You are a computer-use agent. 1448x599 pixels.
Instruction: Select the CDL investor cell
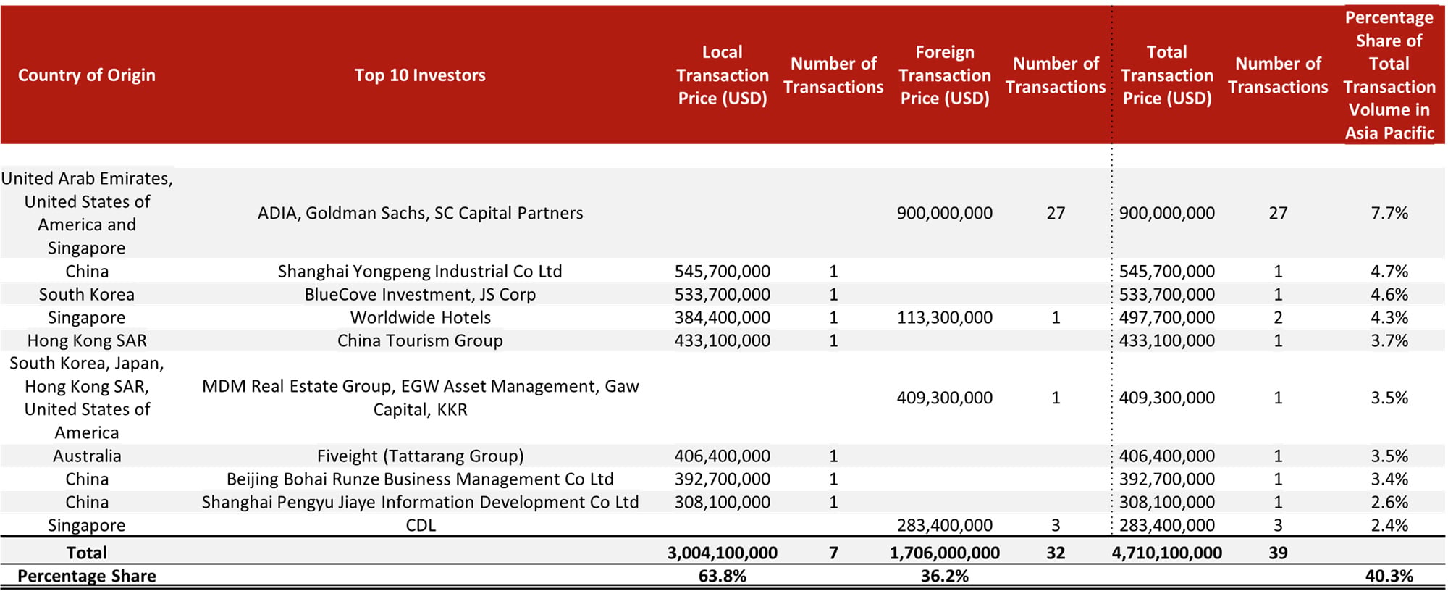pyautogui.click(x=420, y=526)
